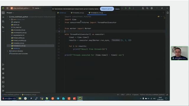189x106 pixels.
Task: Click the cursor position indicator in status bar
Action: (x=118, y=95)
